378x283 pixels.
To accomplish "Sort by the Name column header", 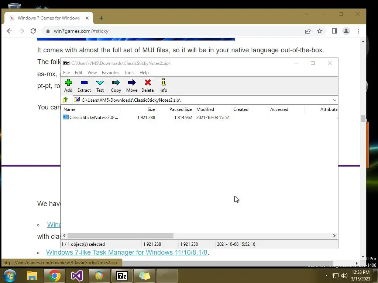I will click(90, 109).
